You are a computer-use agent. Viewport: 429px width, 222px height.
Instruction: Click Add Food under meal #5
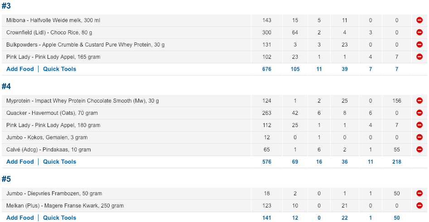tap(20, 218)
